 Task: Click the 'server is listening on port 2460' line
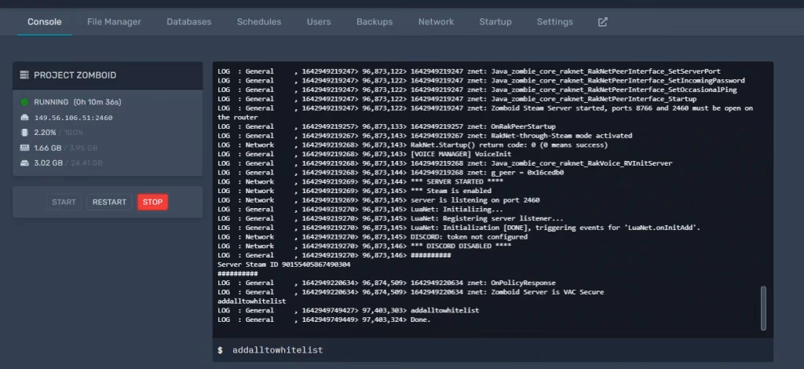pyautogui.click(x=378, y=200)
